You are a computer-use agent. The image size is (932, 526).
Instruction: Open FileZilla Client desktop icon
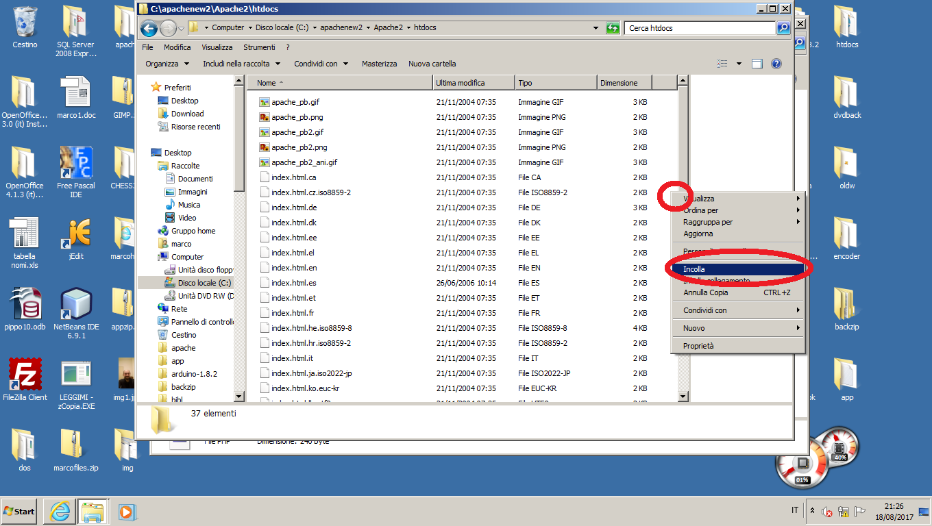coord(25,375)
